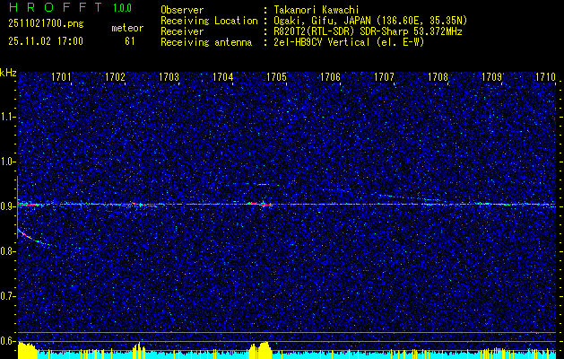Select the Ogaki, Gifu, JAPAN location text
Screen dimensions: 564x359
coord(370,21)
